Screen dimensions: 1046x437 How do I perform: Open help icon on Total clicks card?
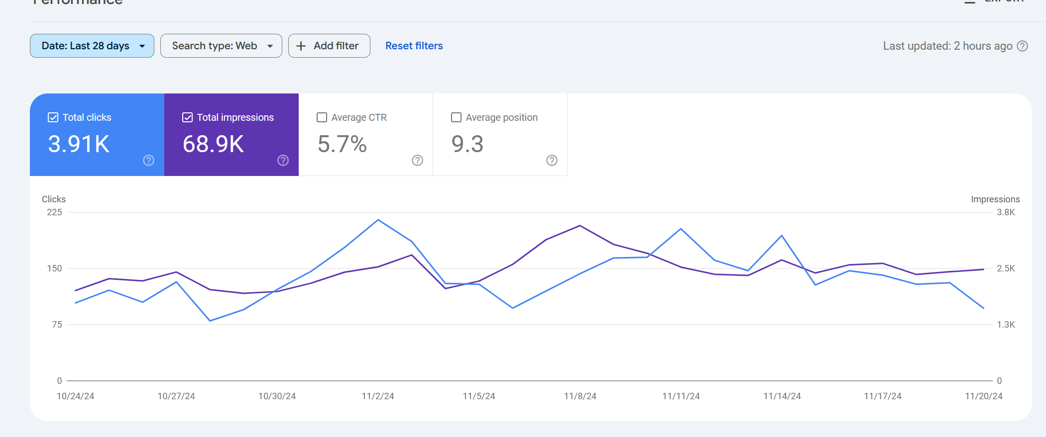148,160
